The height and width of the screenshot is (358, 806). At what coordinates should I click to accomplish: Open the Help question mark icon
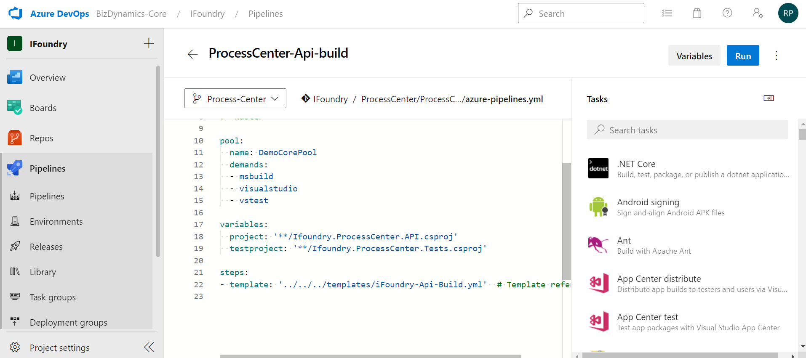pyautogui.click(x=727, y=13)
